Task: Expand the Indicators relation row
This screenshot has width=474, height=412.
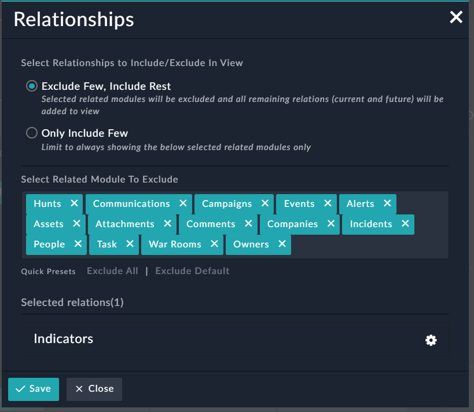Action: 64,339
